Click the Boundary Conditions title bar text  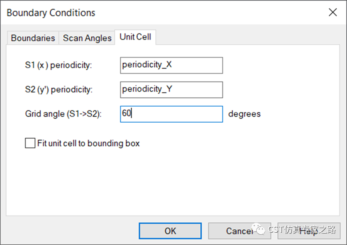[x=51, y=13]
